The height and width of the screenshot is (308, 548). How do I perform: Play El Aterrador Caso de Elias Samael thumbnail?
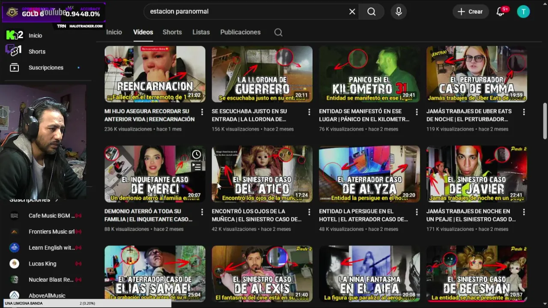pos(155,274)
